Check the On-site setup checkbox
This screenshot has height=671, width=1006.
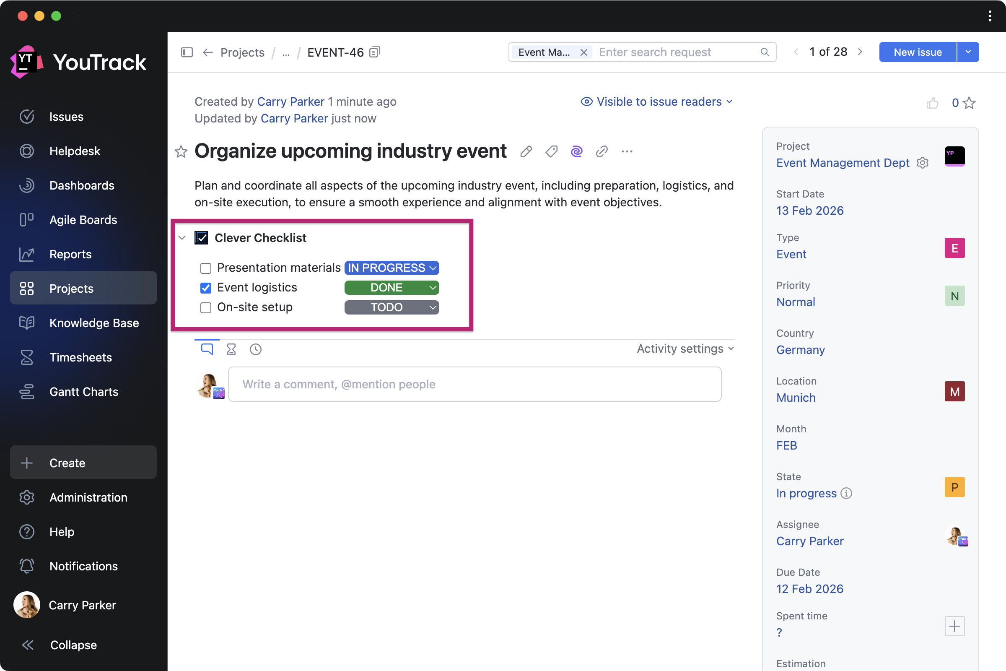pyautogui.click(x=206, y=308)
